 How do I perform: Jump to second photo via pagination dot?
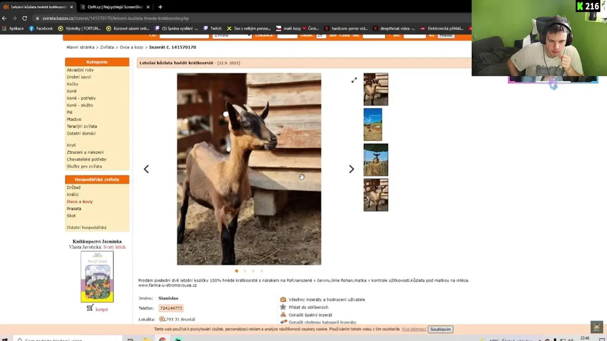[245, 271]
